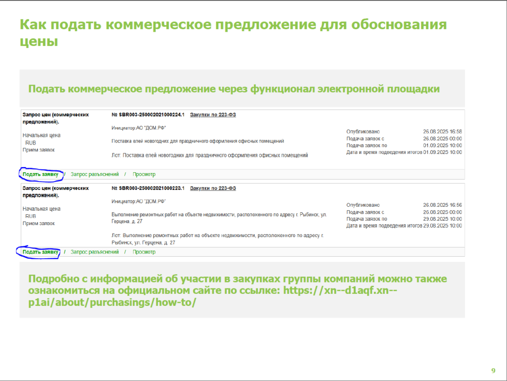Image resolution: width=507 pixels, height=381 pixels.
Task: Click the publication time 26.08.2025 16:56
Action: (442, 205)
